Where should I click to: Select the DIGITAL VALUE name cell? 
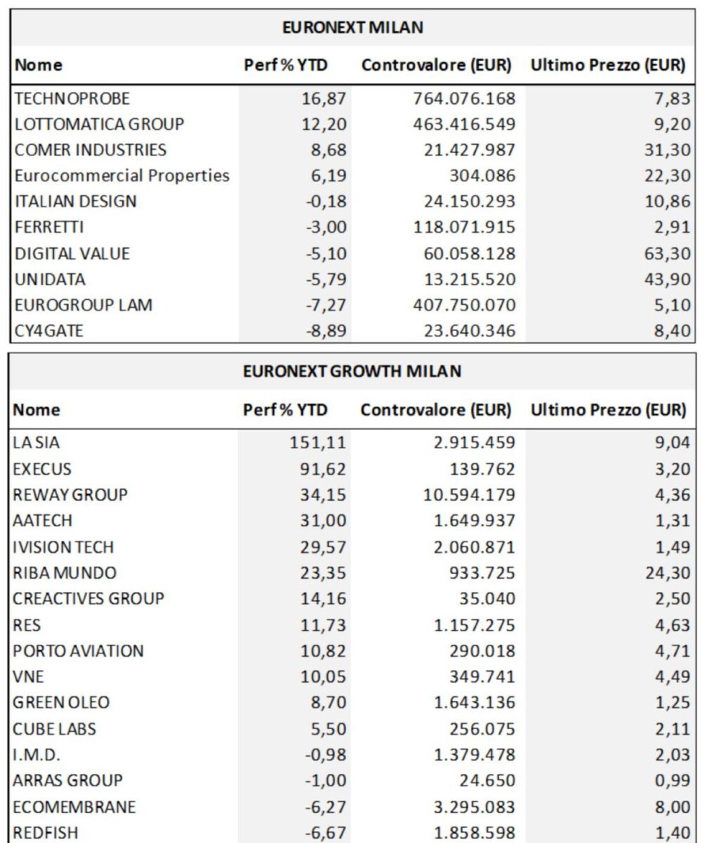(72, 254)
